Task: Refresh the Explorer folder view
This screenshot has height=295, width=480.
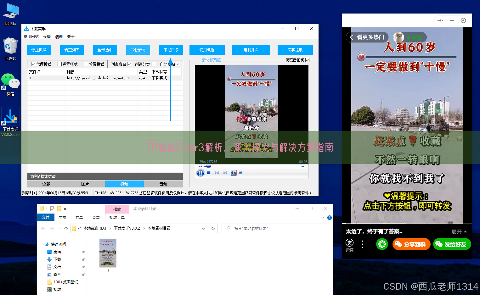Action: 213,229
